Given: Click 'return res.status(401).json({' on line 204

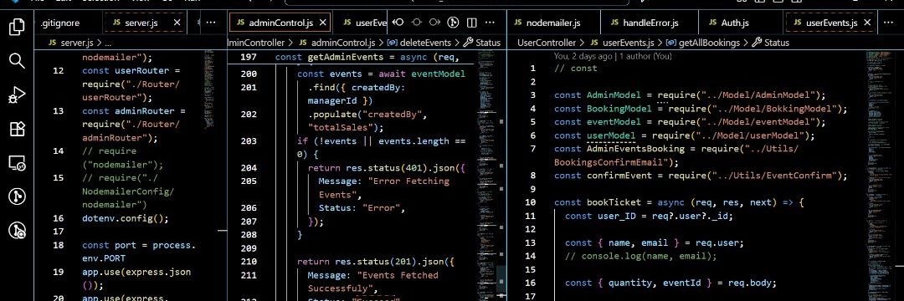Looking at the screenshot, I should [x=386, y=168].
